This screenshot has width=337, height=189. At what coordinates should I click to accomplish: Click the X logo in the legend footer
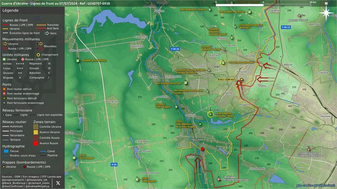pos(58,183)
